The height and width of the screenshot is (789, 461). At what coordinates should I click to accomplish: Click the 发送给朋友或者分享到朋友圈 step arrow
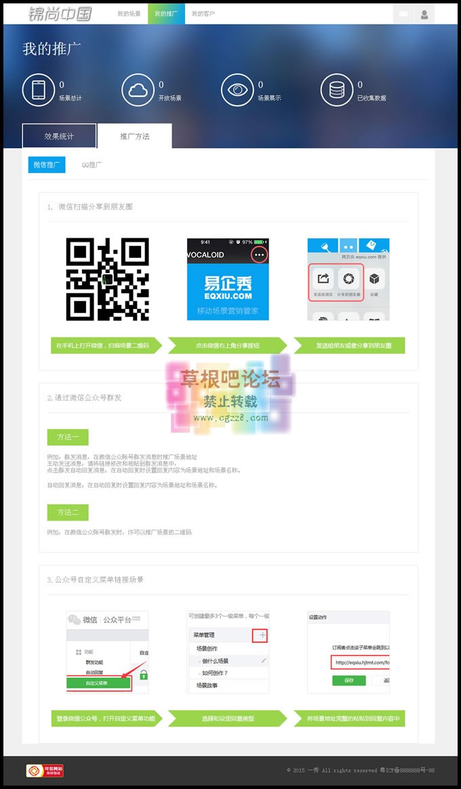coord(350,346)
